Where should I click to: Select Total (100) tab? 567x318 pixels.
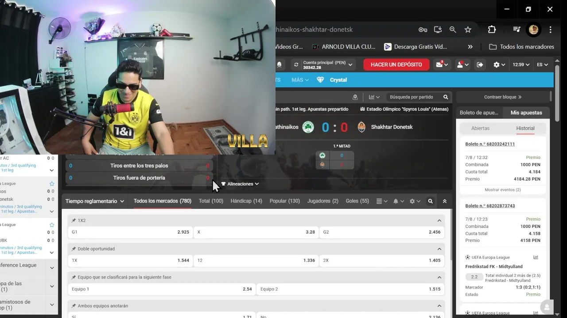pyautogui.click(x=211, y=201)
